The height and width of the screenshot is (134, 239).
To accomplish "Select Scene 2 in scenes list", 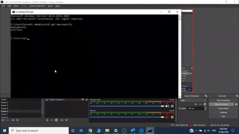I will [21, 103].
